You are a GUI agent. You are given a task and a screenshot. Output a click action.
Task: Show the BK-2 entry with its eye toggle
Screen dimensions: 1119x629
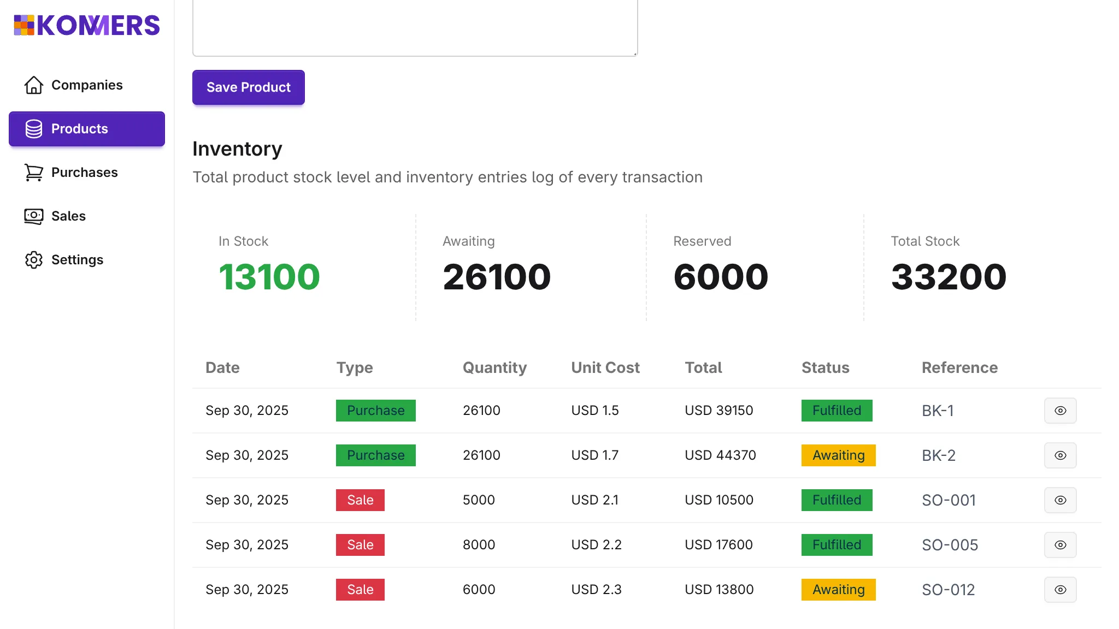click(x=1060, y=455)
